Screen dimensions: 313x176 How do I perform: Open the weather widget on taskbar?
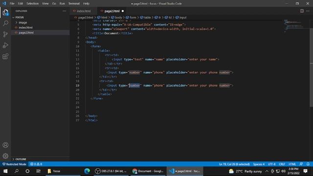(x=246, y=171)
